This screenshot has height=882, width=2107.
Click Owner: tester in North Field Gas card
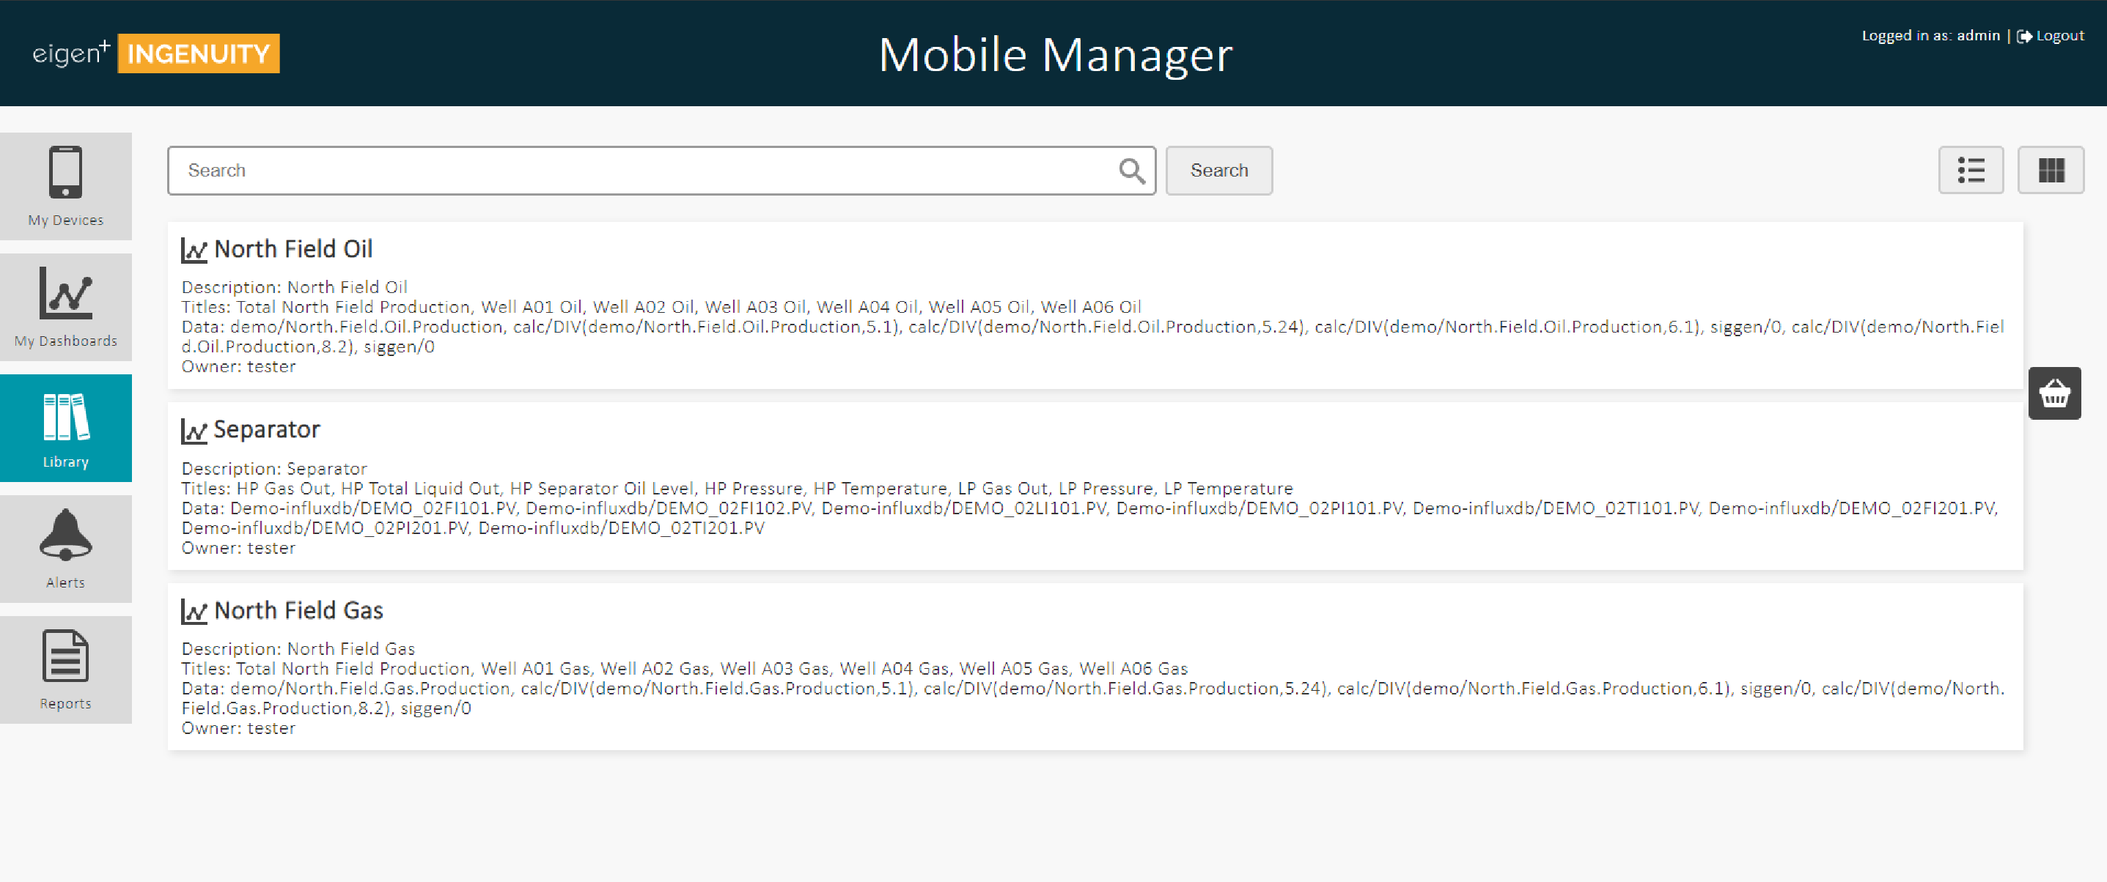coord(238,728)
